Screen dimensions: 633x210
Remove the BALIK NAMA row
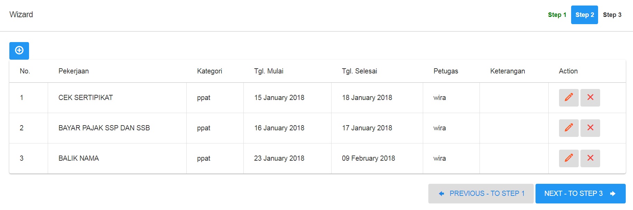(x=590, y=158)
